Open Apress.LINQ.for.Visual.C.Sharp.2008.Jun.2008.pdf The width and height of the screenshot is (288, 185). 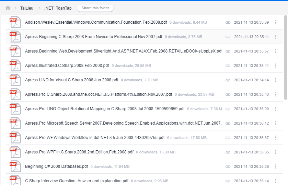tap(72, 80)
